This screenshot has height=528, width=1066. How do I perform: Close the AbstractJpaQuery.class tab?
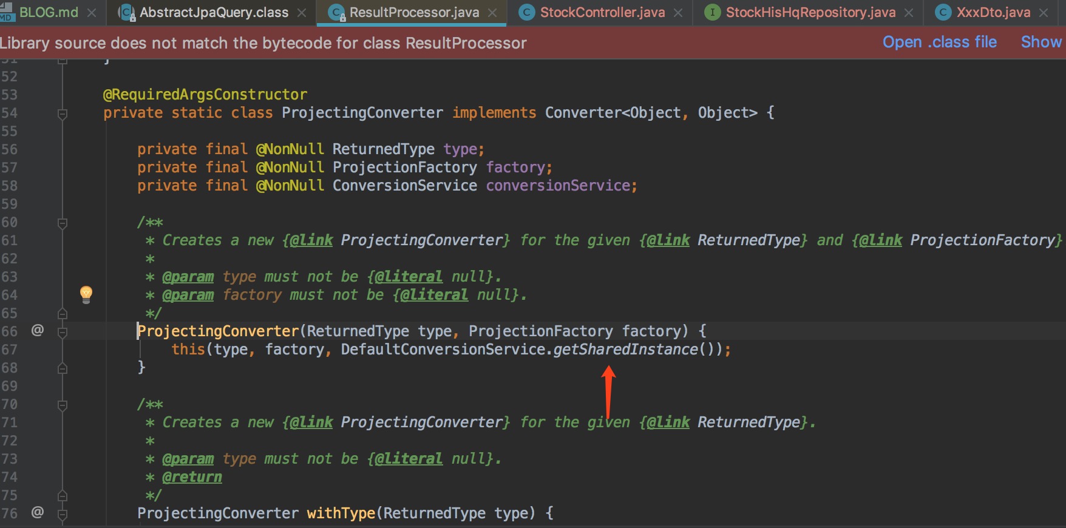tap(302, 13)
